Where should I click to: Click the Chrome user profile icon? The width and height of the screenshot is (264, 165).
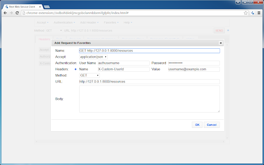[238, 2]
